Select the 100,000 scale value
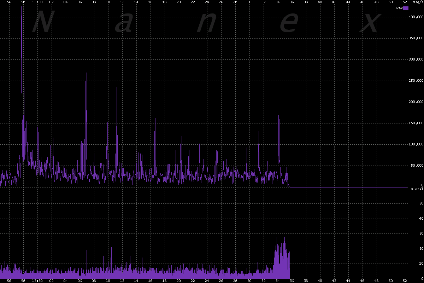The height and width of the screenshot is (283, 424). (416, 144)
